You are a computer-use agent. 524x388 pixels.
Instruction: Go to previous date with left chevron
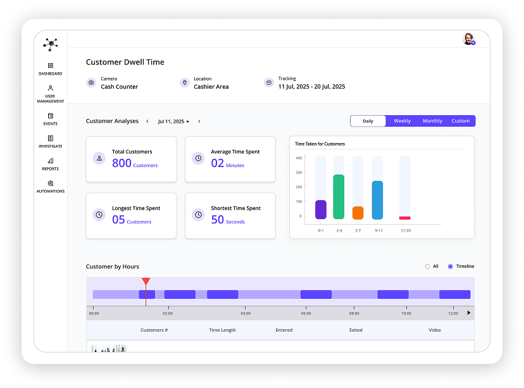[x=147, y=122]
